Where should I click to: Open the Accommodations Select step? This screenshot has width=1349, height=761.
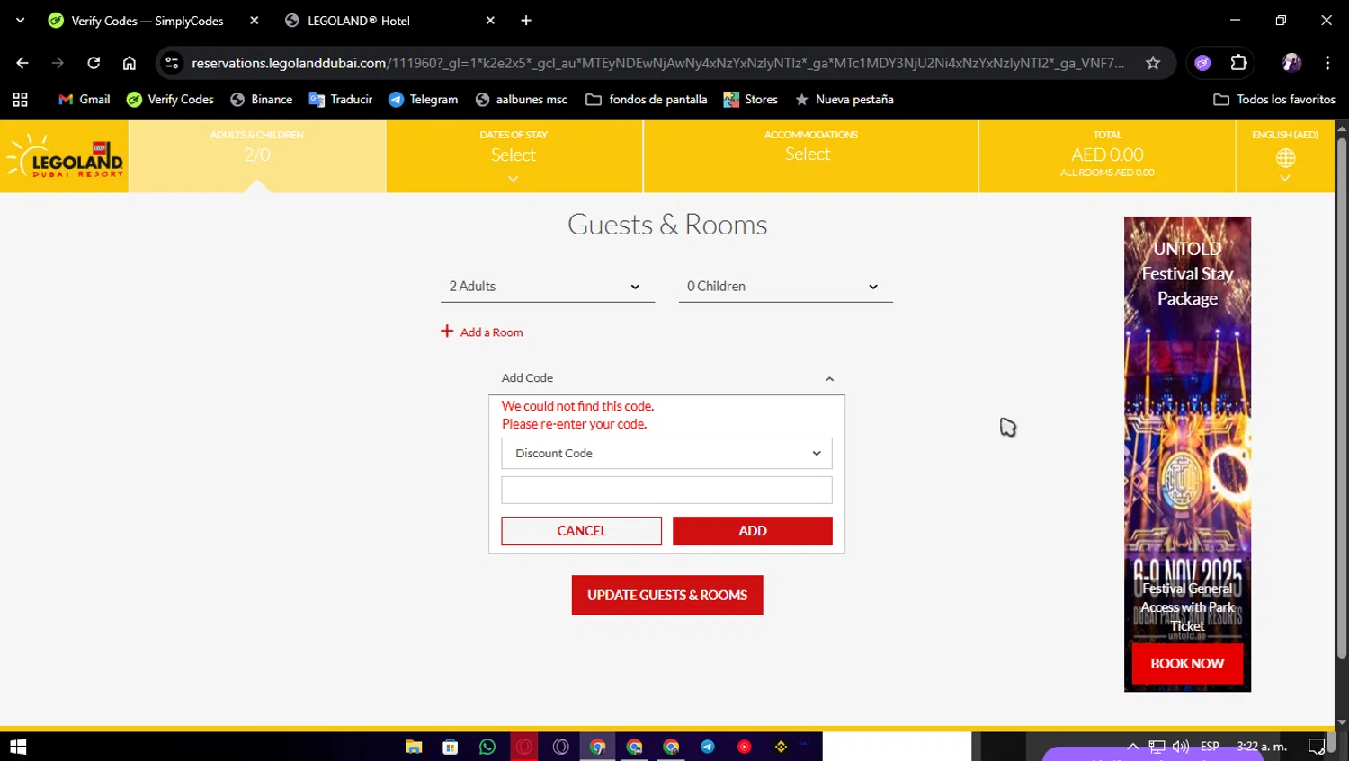810,156
